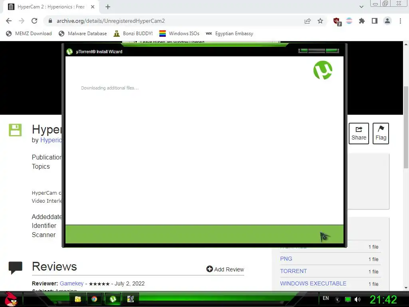Open the tab search chevron
This screenshot has width=409, height=307.
point(361,7)
